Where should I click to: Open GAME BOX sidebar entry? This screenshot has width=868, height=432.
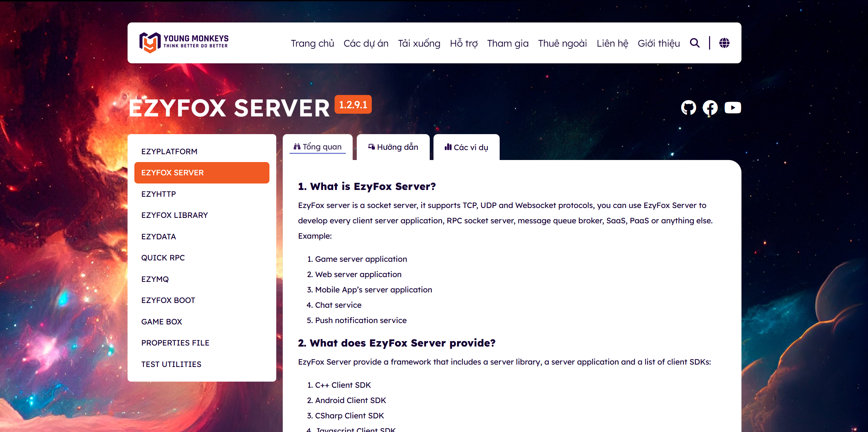point(162,322)
